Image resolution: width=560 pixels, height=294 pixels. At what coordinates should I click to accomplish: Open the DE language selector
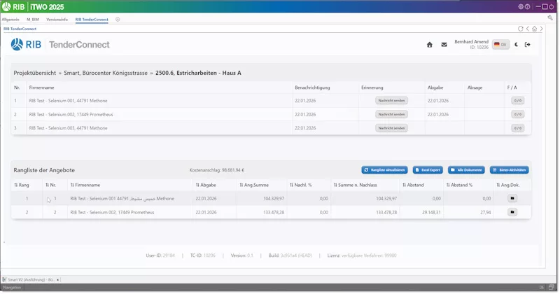500,45
